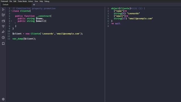Viewport: 181px width, 102px height.
Task: Click '$email){' parameter on line 6
Action: tap(41, 21)
